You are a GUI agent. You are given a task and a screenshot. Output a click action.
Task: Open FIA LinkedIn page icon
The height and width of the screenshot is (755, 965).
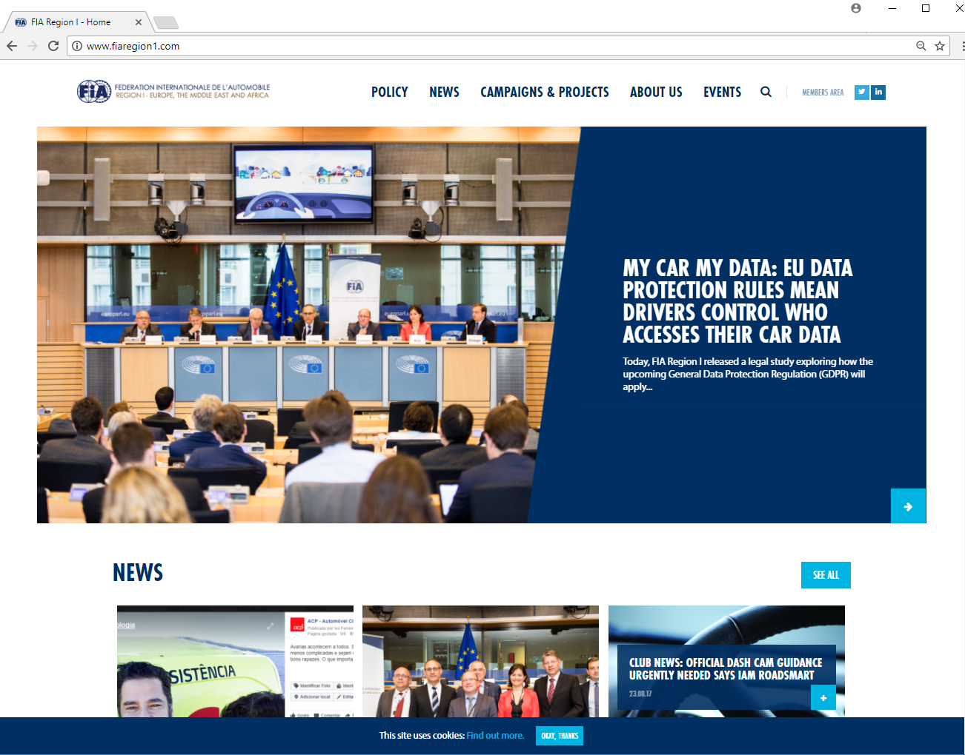pyautogui.click(x=878, y=92)
